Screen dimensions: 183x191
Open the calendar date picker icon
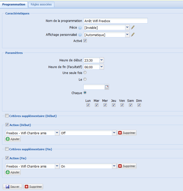(x=107, y=87)
